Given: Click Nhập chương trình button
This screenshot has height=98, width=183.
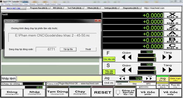Looking at the screenshot, I should pyautogui.click(x=35, y=93).
